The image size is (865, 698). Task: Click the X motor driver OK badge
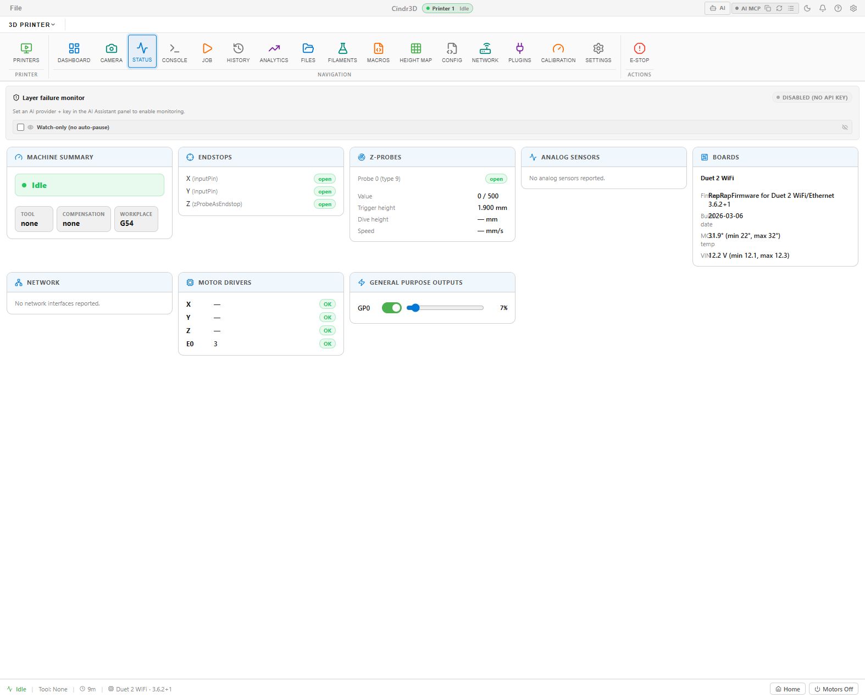coord(328,304)
